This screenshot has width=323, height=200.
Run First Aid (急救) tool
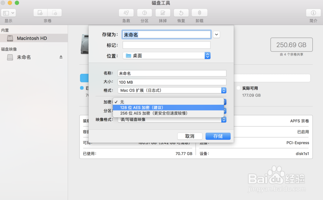pos(126,13)
